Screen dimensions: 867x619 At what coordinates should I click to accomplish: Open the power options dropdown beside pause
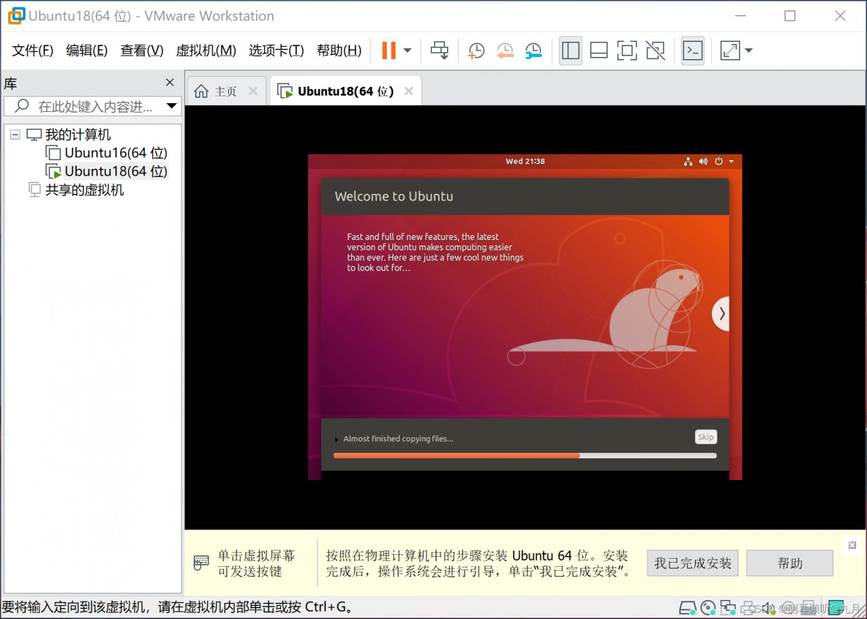tap(408, 50)
